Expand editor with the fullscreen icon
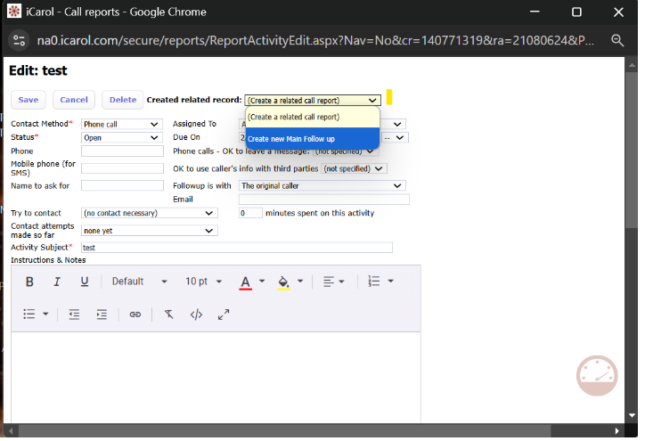This screenshot has height=441, width=645. point(224,314)
